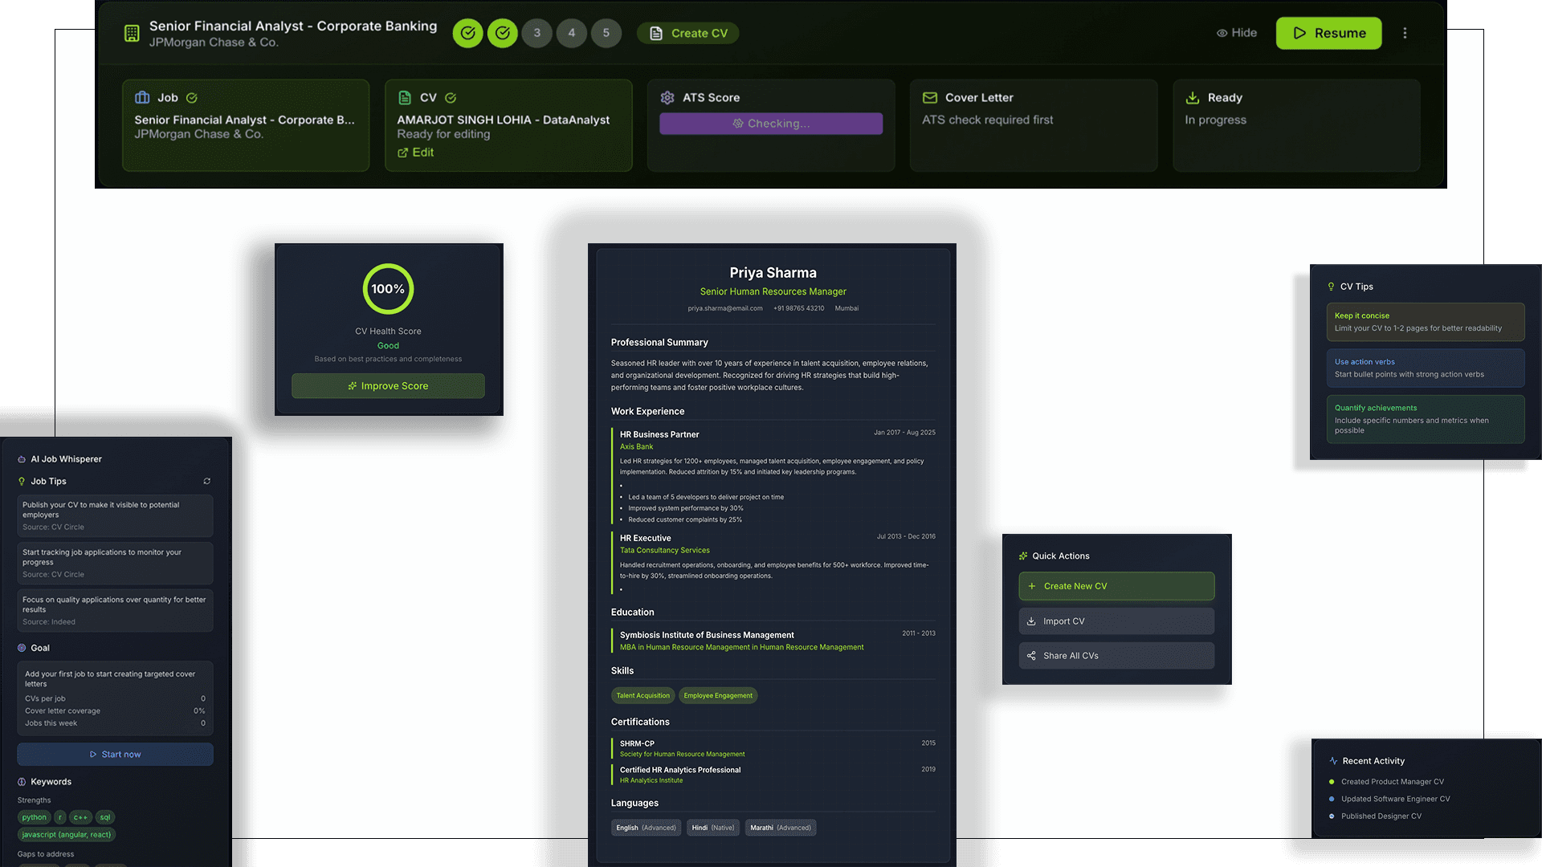Open the Job card for JPMorgan Chase
1542x867 pixels.
[x=245, y=125]
